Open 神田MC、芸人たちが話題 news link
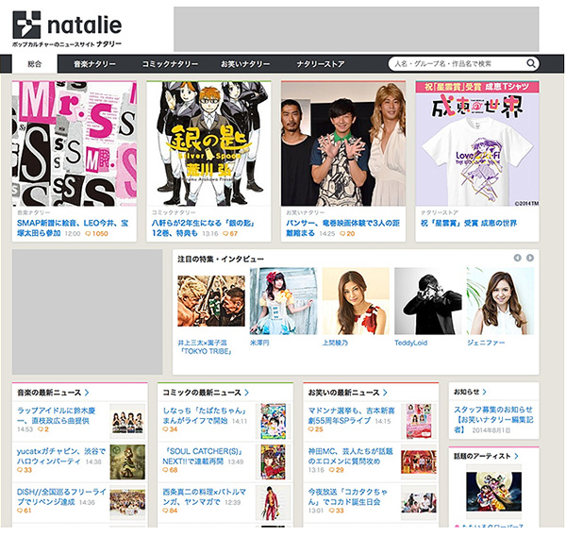Image resolution: width=566 pixels, height=537 pixels. point(351,456)
